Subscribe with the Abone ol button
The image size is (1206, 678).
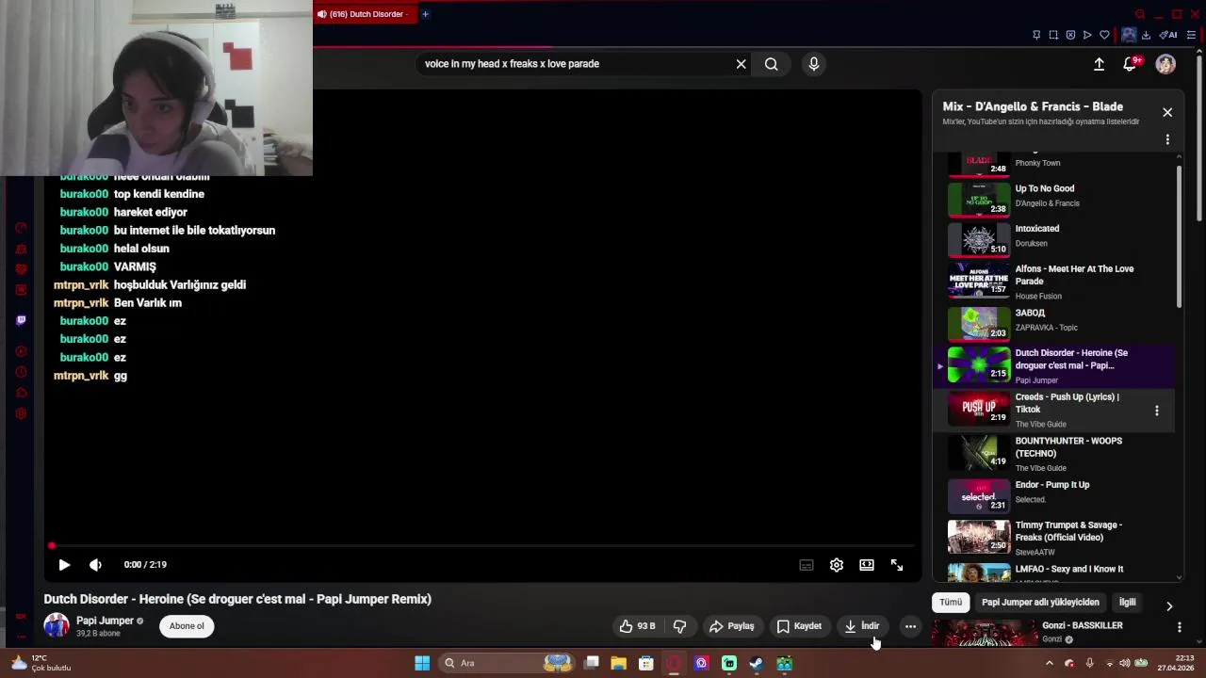187,626
